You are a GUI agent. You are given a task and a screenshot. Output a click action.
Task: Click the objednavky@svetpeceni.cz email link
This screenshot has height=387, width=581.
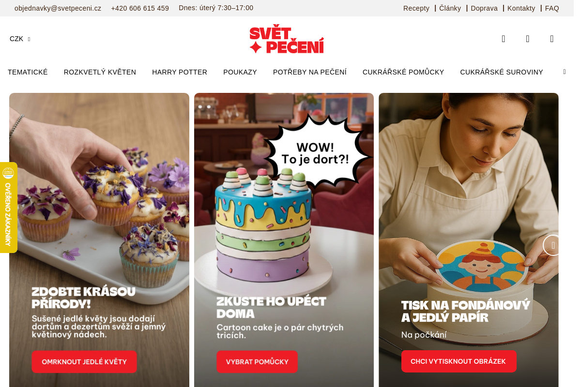point(58,8)
